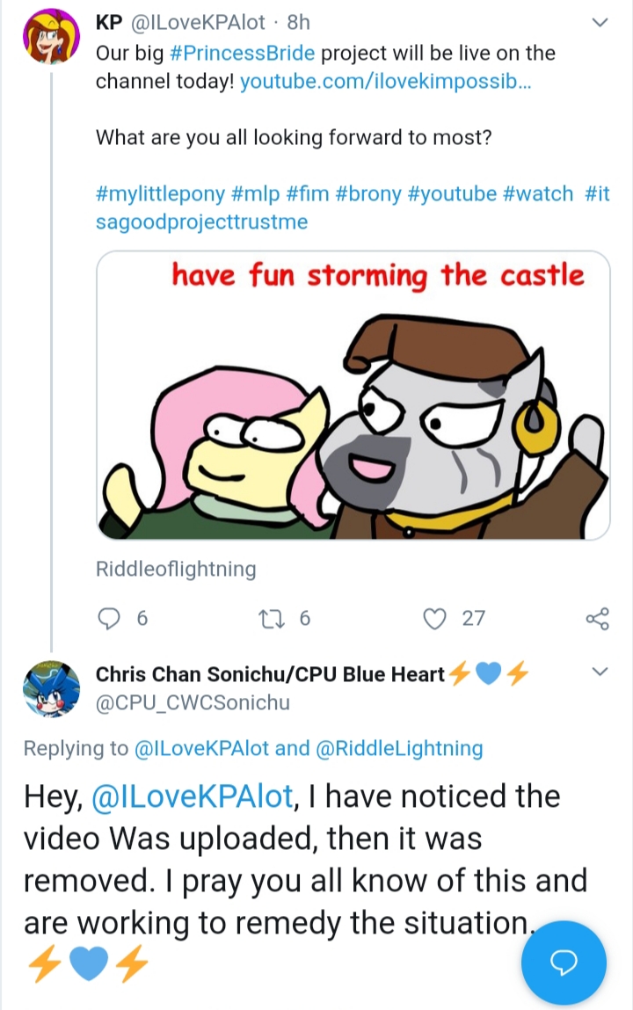633x1010 pixels.
Task: Follow the youtube.com/ilovekimpossib link
Action: [386, 82]
